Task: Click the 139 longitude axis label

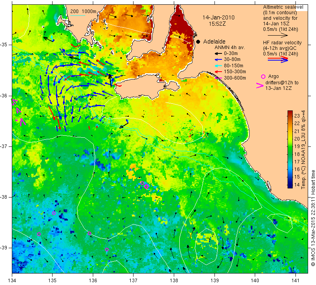Action: [214, 281]
